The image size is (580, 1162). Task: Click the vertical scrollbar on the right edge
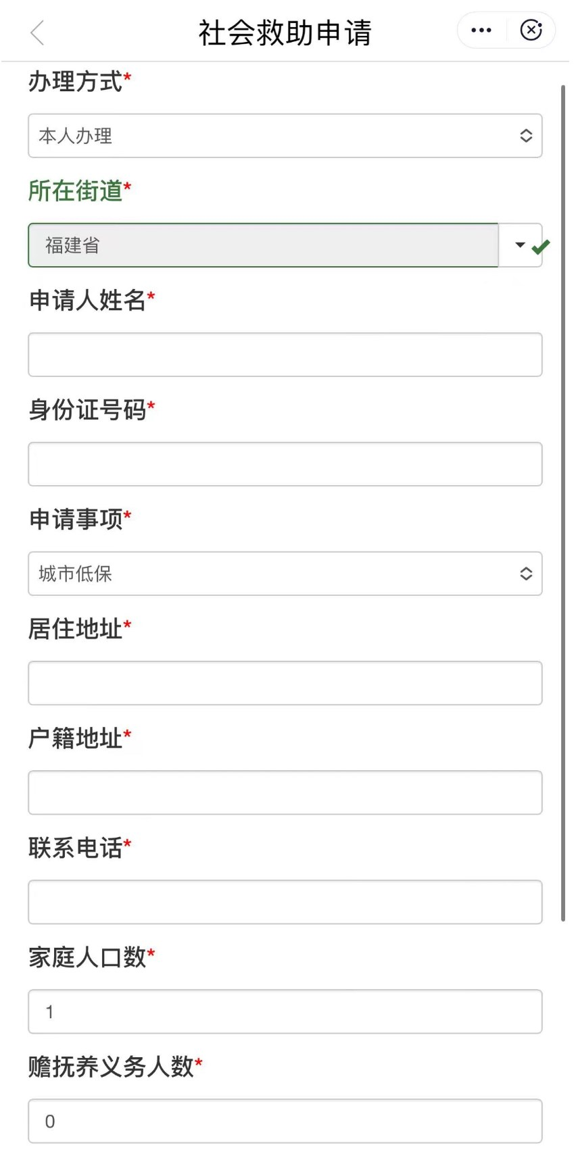563,503
